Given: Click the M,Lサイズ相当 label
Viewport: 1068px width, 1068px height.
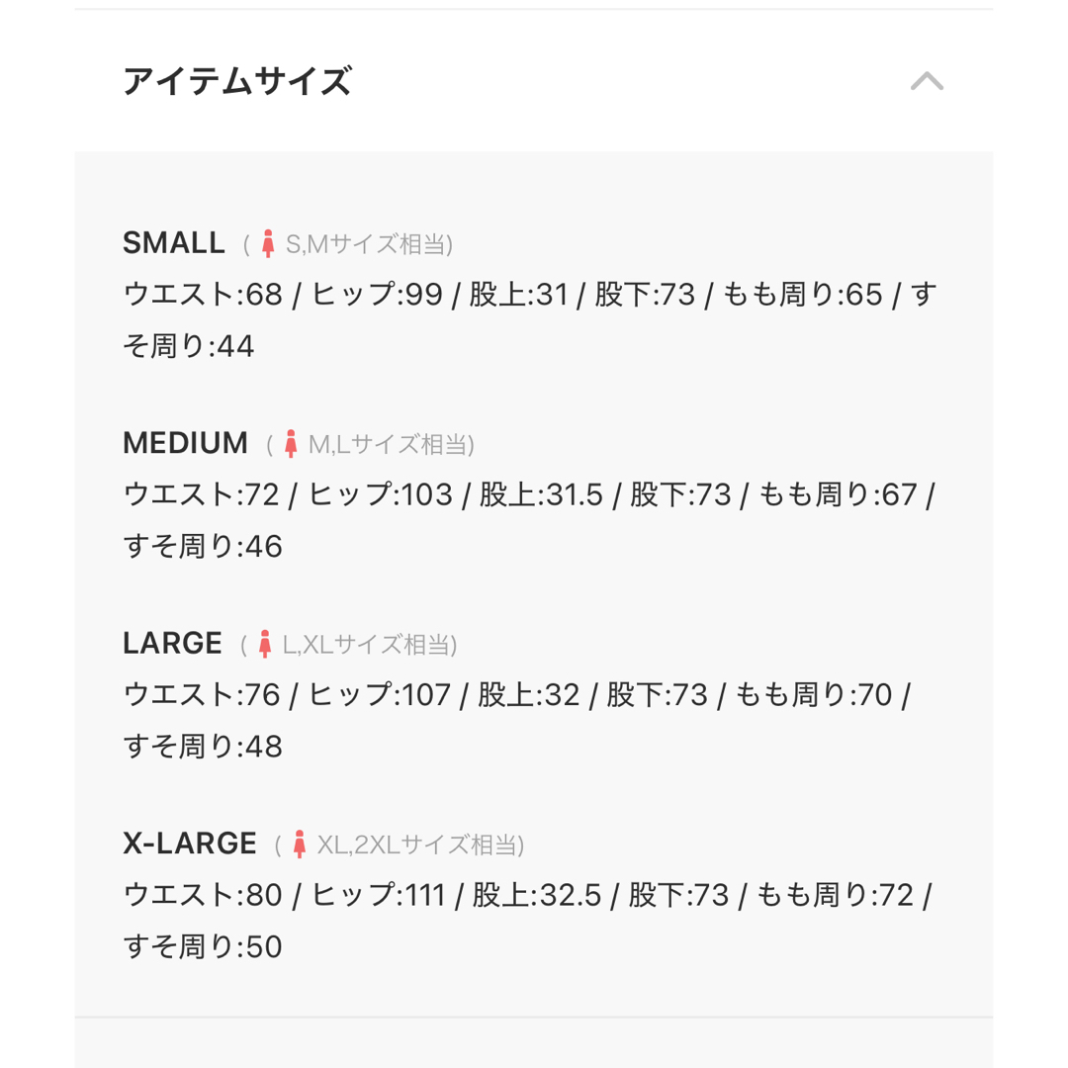Looking at the screenshot, I should point(389,444).
